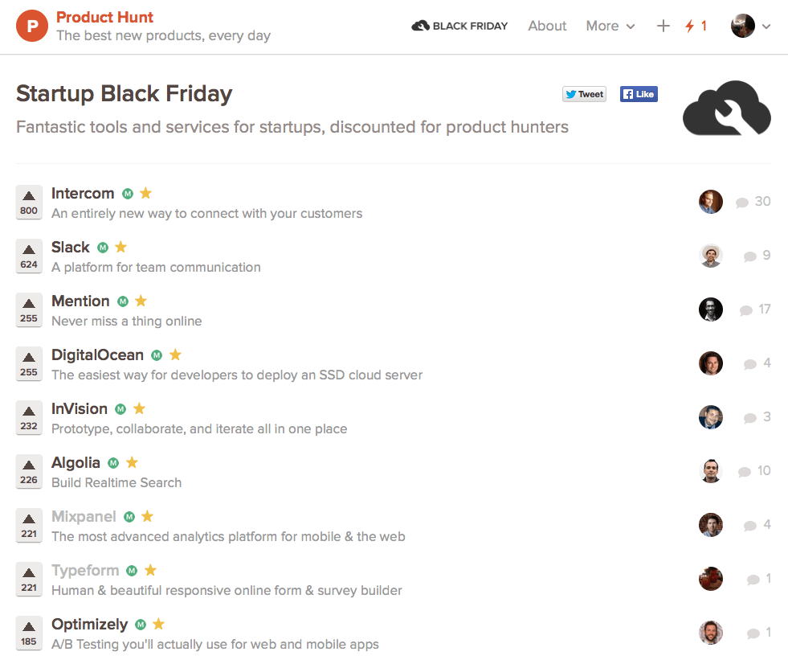Screen dimensions: 788x664
Task: Open the lightning bolt notifications
Action: click(x=695, y=26)
